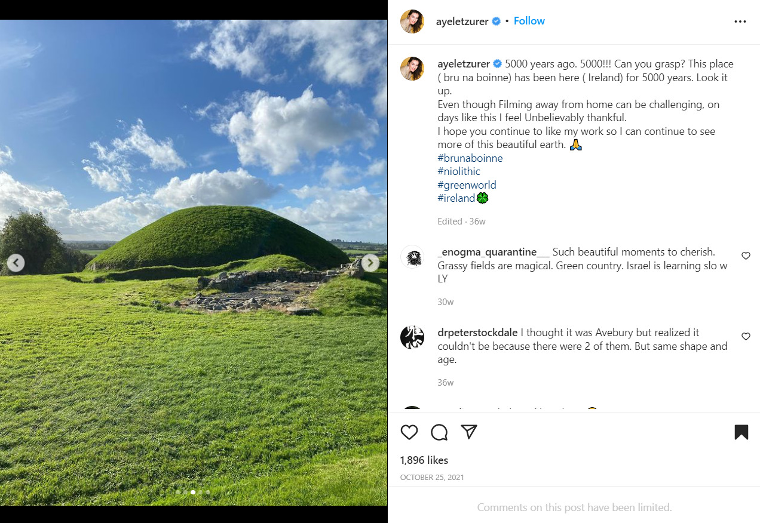Viewport: 760px width, 523px height.
Task: Advance to the next carousel photo
Action: coord(370,262)
